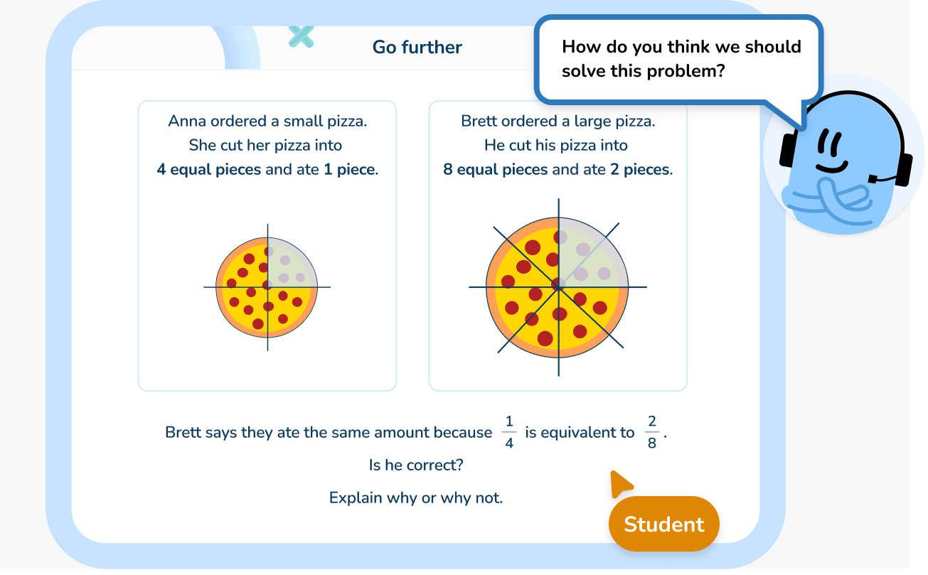Select Brett's large pizza image
Image resolution: width=928 pixels, height=575 pixels.
click(x=558, y=287)
